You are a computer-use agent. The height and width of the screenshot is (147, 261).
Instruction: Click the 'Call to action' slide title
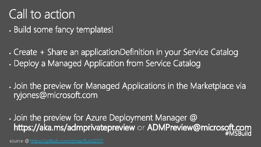[42, 14]
